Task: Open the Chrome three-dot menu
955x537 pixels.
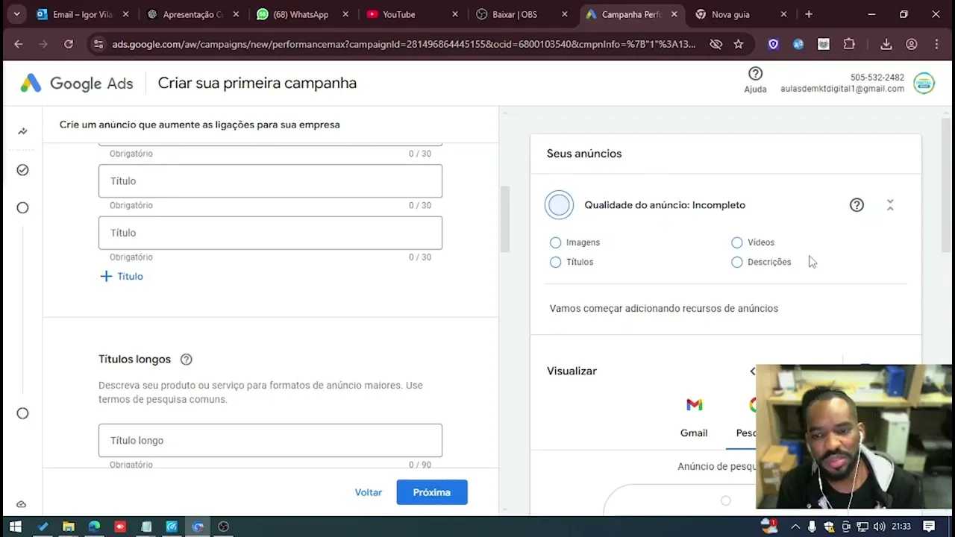Action: pos(936,44)
